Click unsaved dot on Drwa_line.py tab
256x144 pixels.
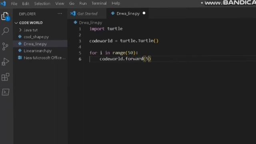(x=144, y=13)
